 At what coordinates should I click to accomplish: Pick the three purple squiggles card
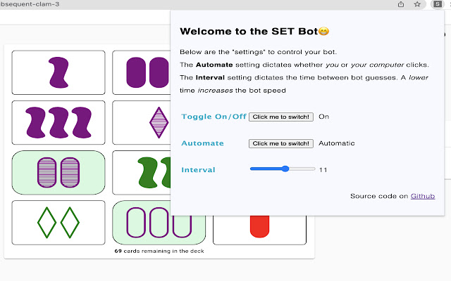(x=58, y=122)
